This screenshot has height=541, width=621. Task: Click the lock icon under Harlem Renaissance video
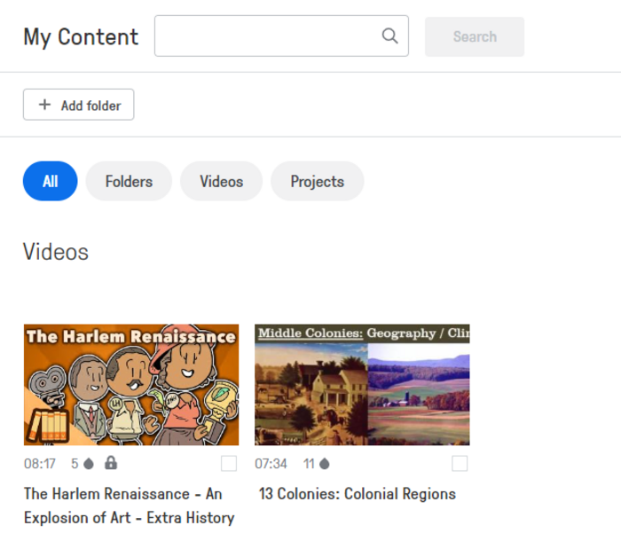tap(111, 463)
